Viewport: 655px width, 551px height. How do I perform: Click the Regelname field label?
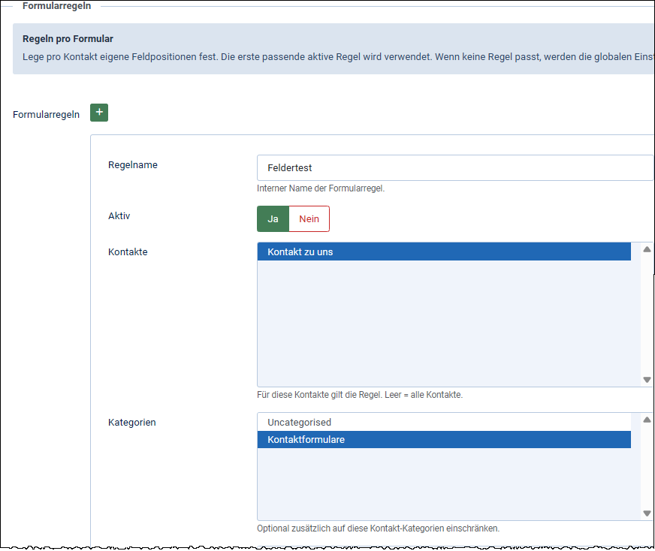pyautogui.click(x=133, y=165)
